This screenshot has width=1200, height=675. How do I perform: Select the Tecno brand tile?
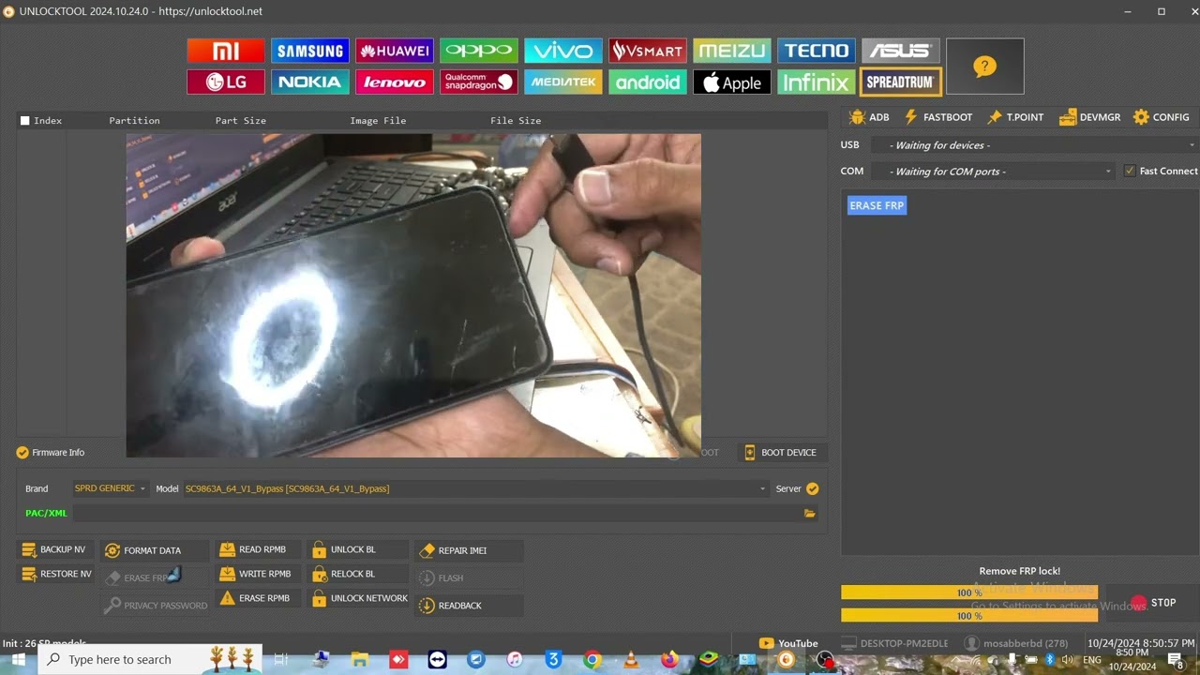tap(817, 51)
